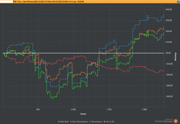Click the blue Showdown color swatch
The height and width of the screenshot is (124, 180).
(x=90, y=122)
